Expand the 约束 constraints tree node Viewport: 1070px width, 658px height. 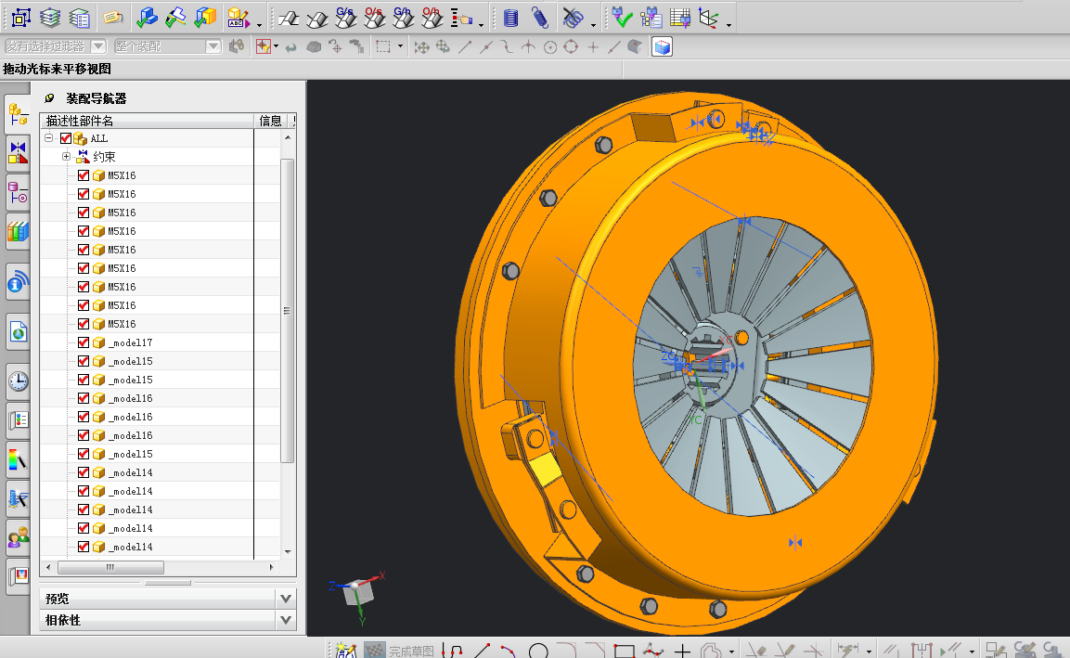[x=66, y=157]
